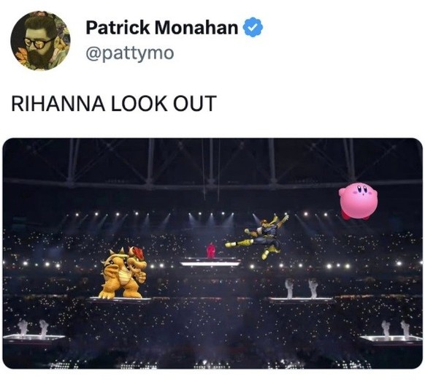
Task: Click the red figure on center platform
Action: (210, 251)
